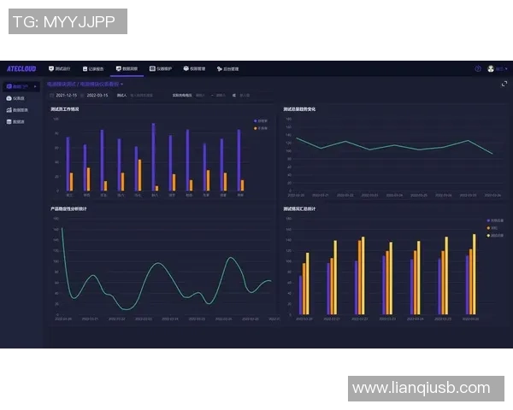Image resolution: width=513 pixels, height=410 pixels.
Task: Open the 后台管理 section
Action: click(227, 68)
